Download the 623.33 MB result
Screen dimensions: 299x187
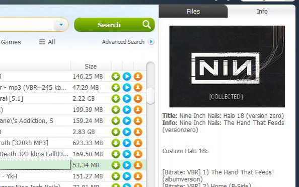(116, 143)
